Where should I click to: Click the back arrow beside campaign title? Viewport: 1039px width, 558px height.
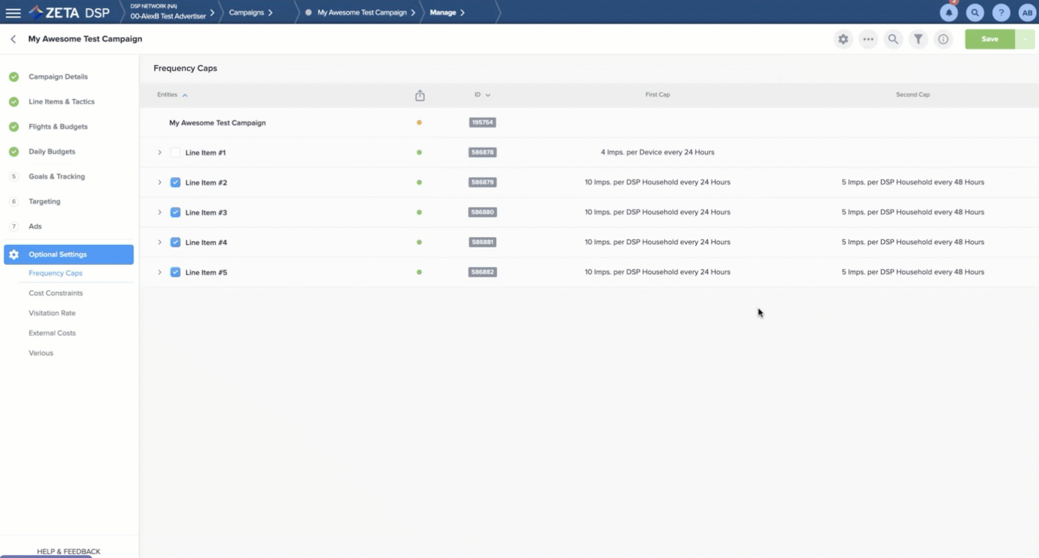(x=13, y=39)
